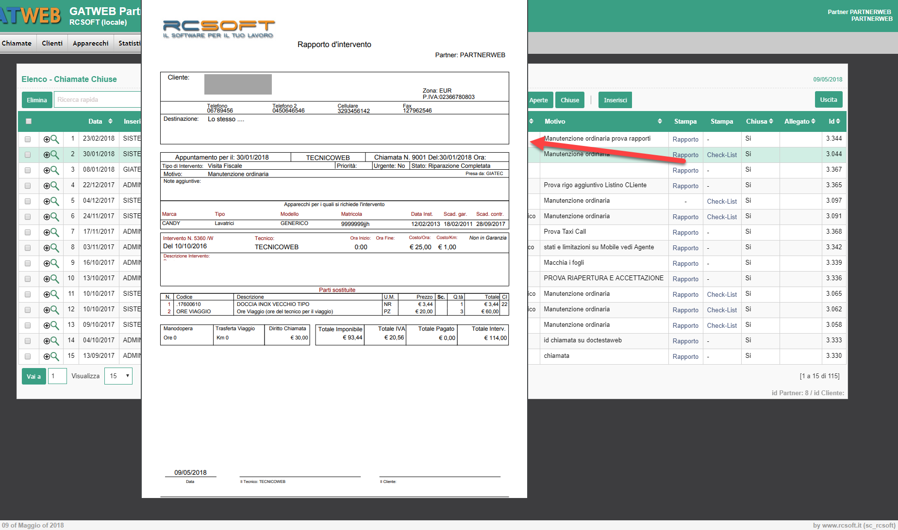The image size is (898, 530).
Task: Click the Ricerca rapida search field
Action: [x=98, y=99]
